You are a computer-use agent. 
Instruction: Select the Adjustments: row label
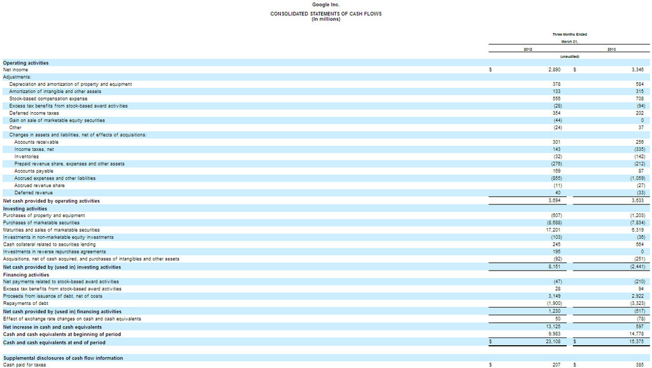tap(17, 77)
